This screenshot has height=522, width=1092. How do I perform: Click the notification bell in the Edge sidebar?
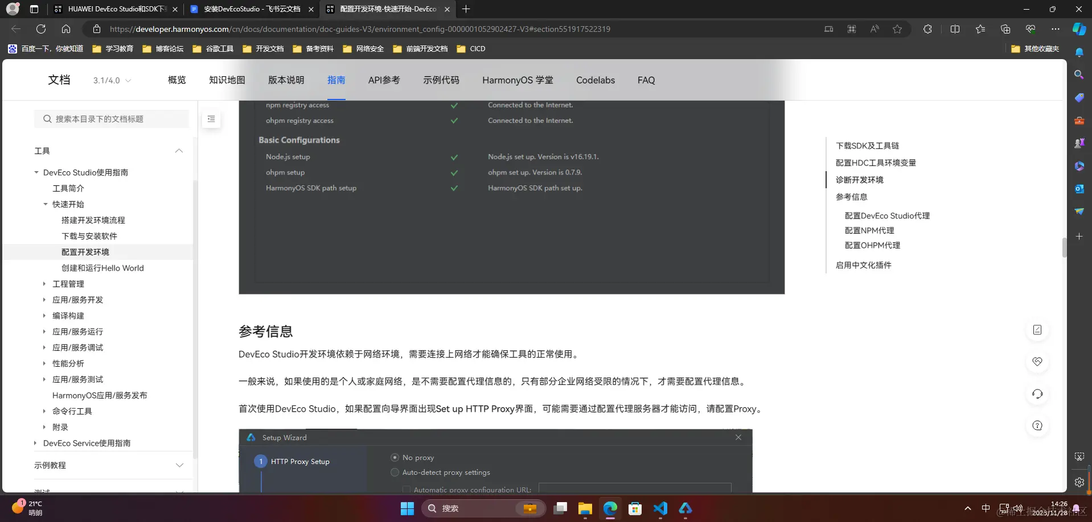[x=1079, y=52]
